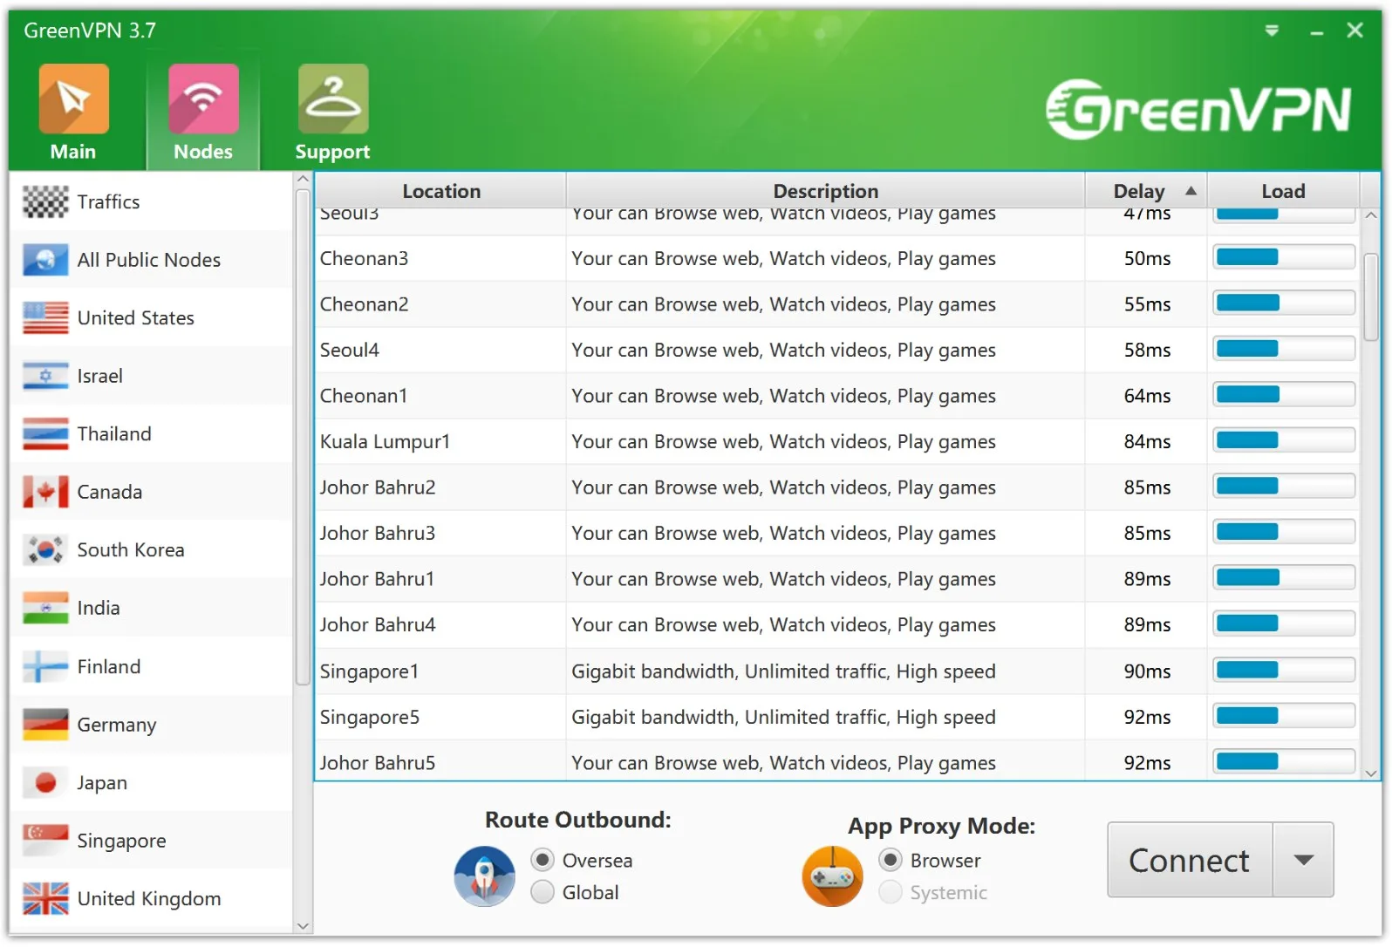Click the country sidebar scroll-up arrow
1392x947 pixels.
point(303,180)
